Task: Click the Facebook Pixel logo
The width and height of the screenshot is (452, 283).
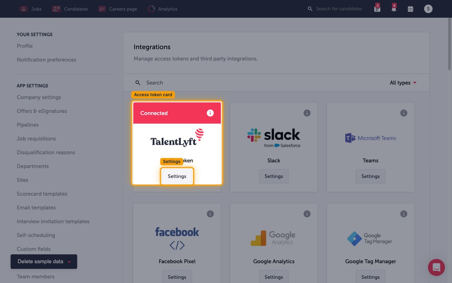Action: click(177, 238)
